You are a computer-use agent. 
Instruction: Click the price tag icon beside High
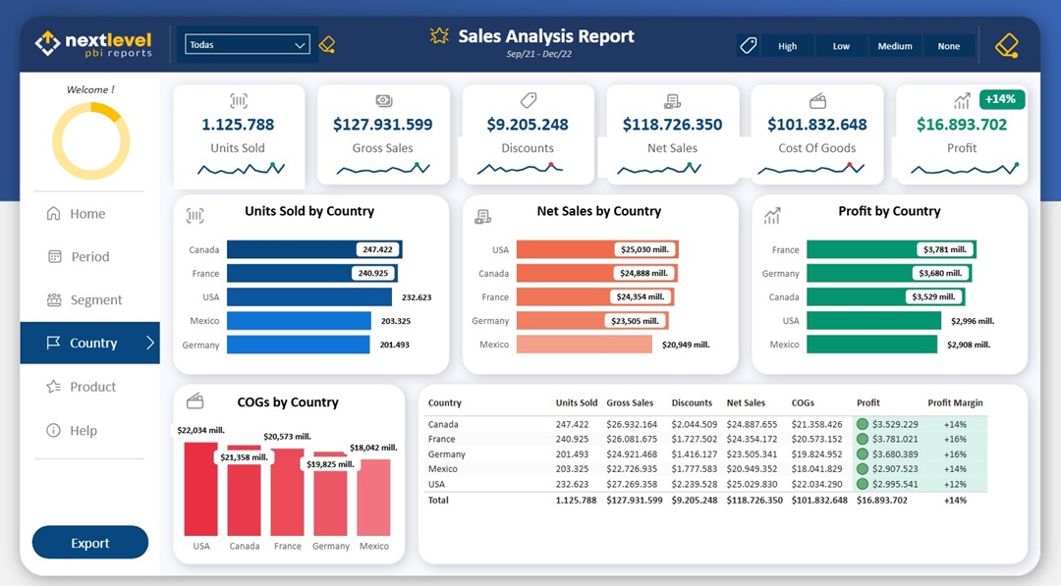pyautogui.click(x=749, y=46)
